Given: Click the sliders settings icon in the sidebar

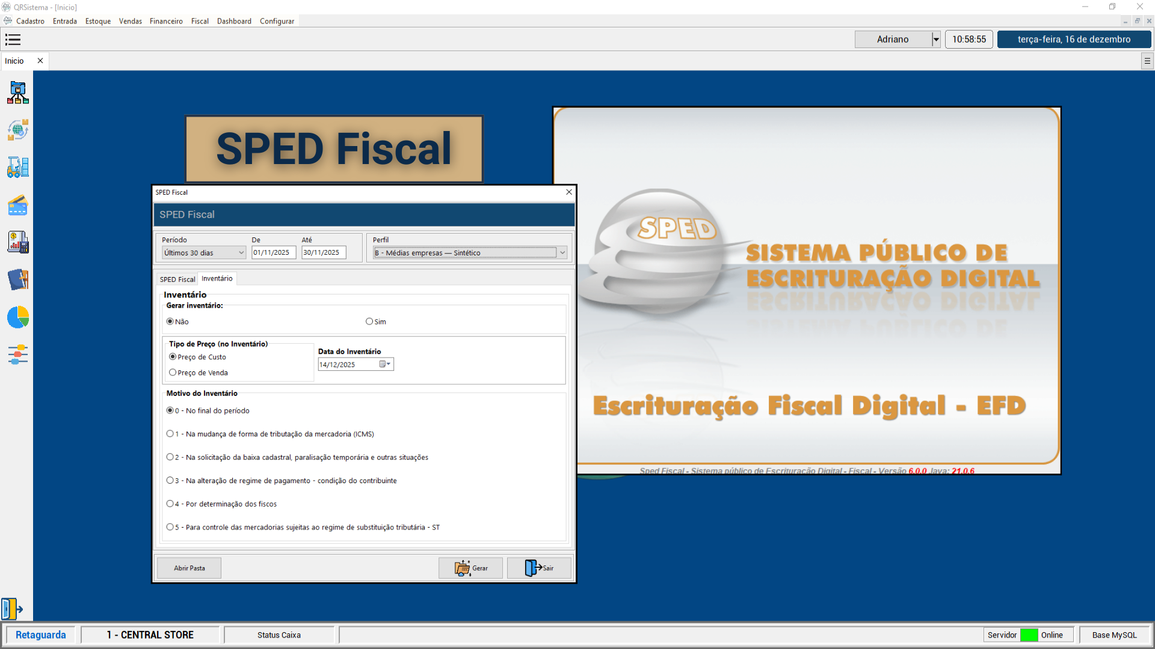Looking at the screenshot, I should (x=17, y=355).
